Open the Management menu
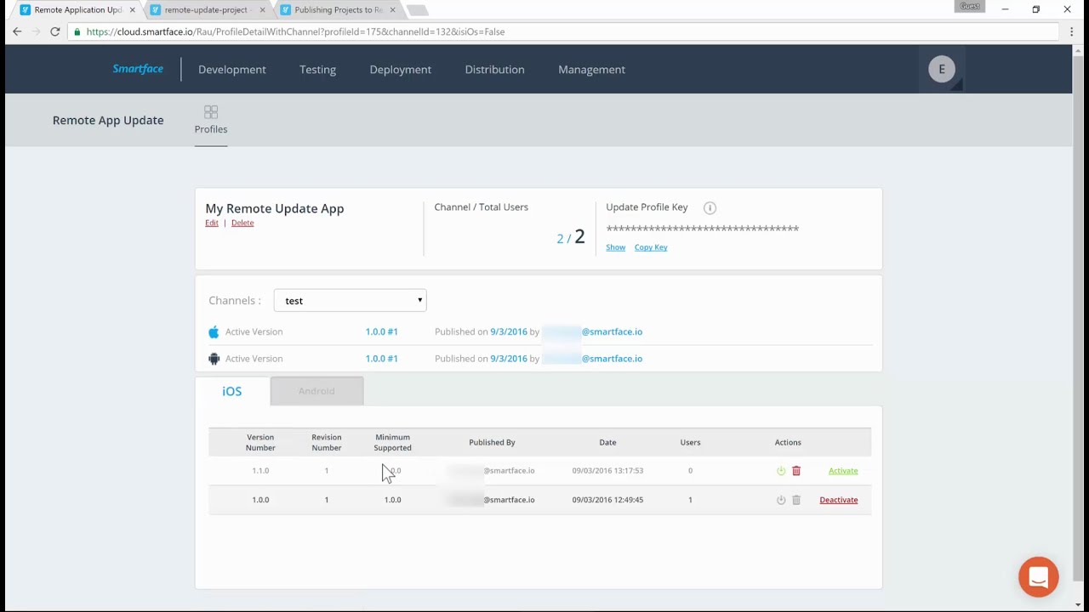This screenshot has height=612, width=1089. [x=591, y=70]
